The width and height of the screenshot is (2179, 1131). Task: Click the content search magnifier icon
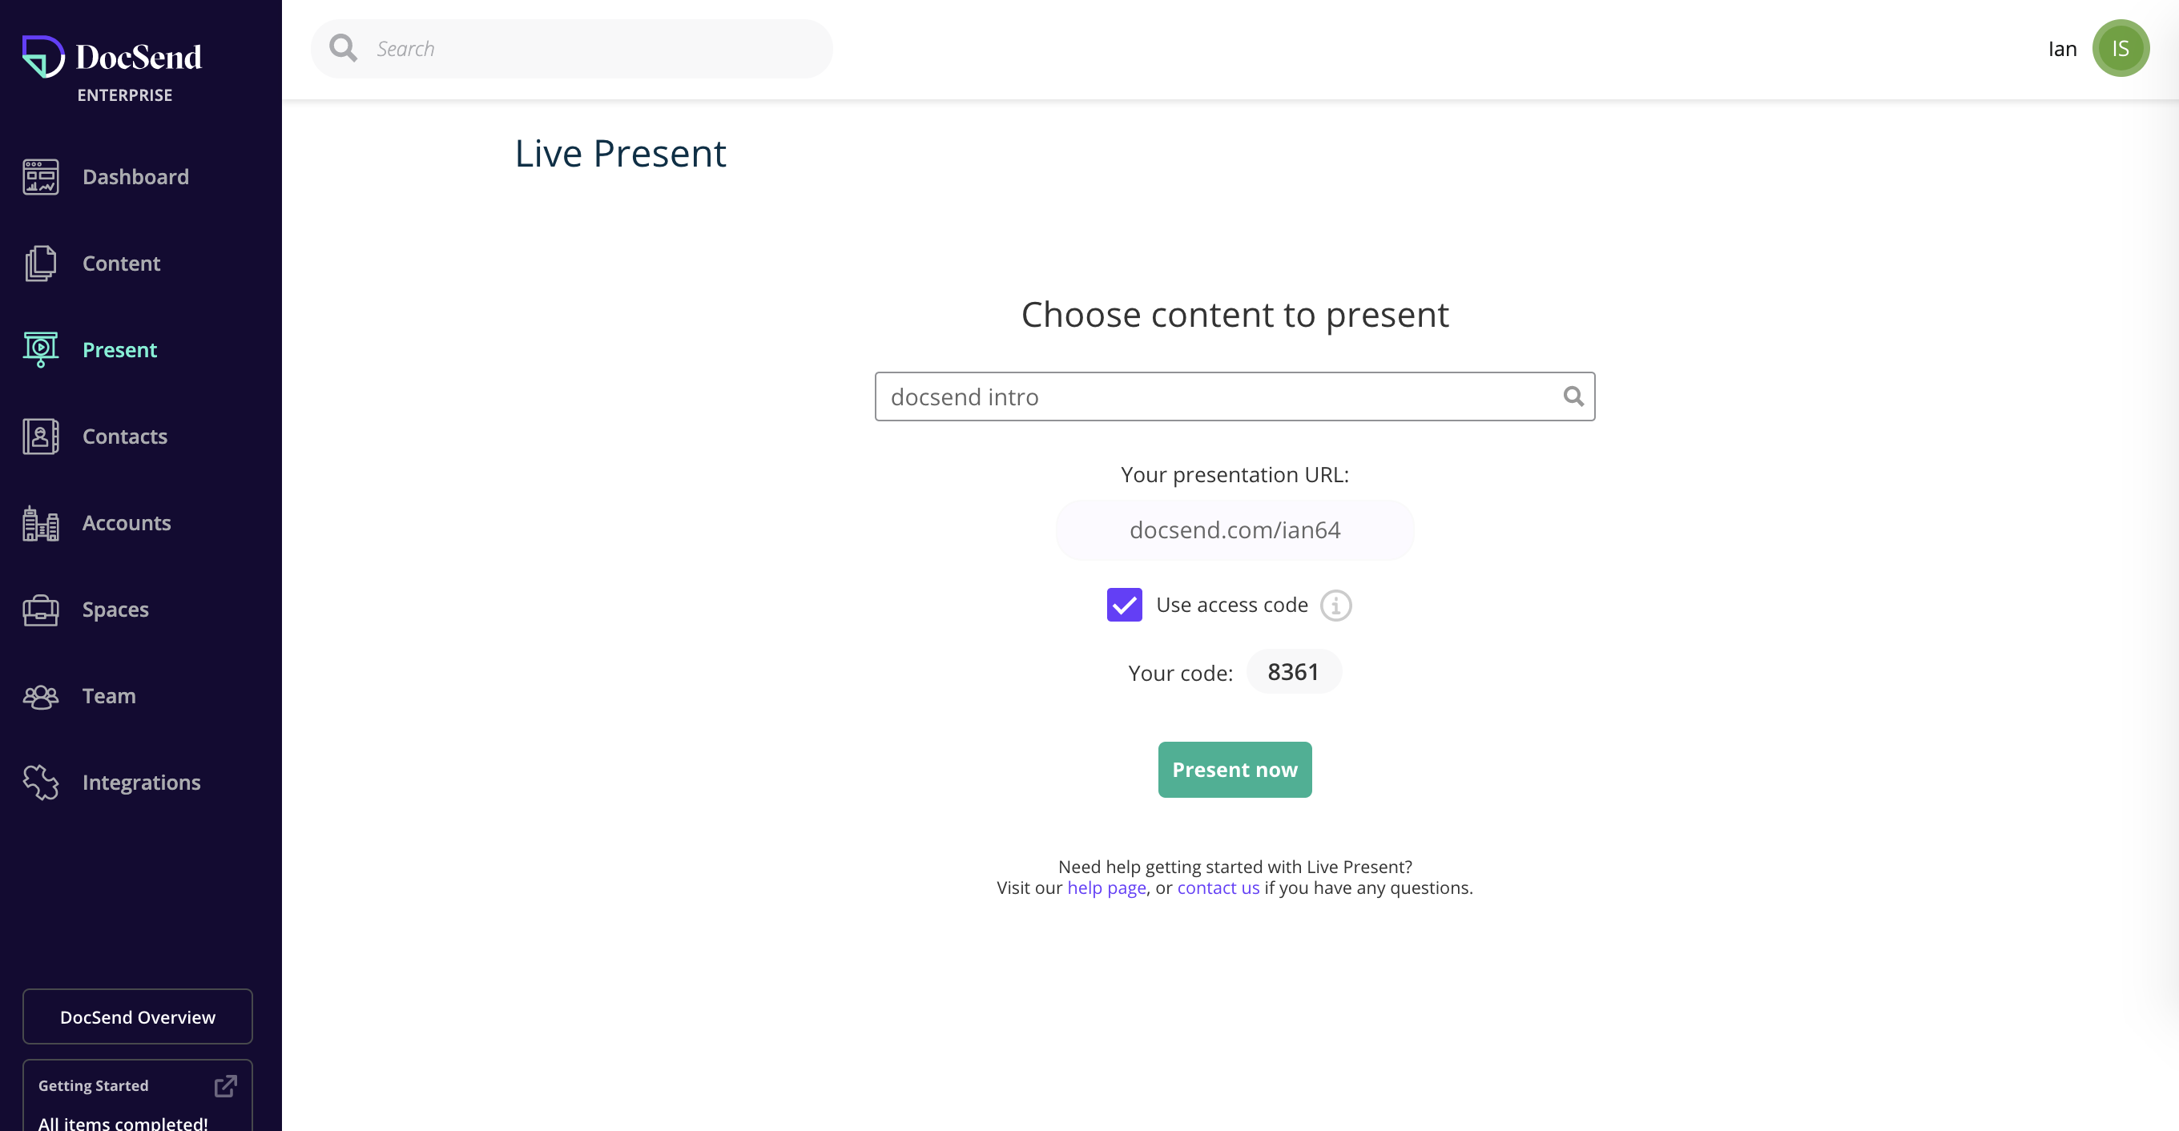[x=1573, y=396]
